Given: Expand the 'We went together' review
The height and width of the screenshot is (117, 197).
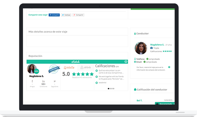Looking at the screenshot, I should pos(96,77).
